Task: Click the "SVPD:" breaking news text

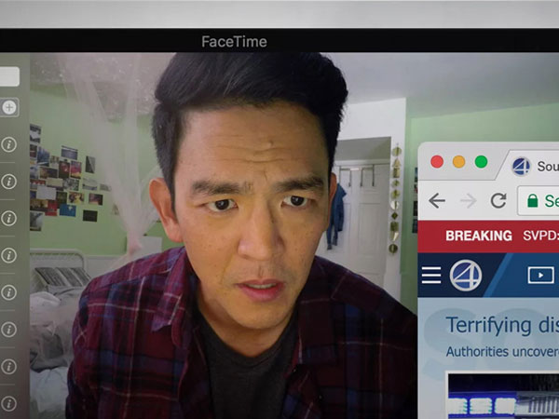Action: 540,236
